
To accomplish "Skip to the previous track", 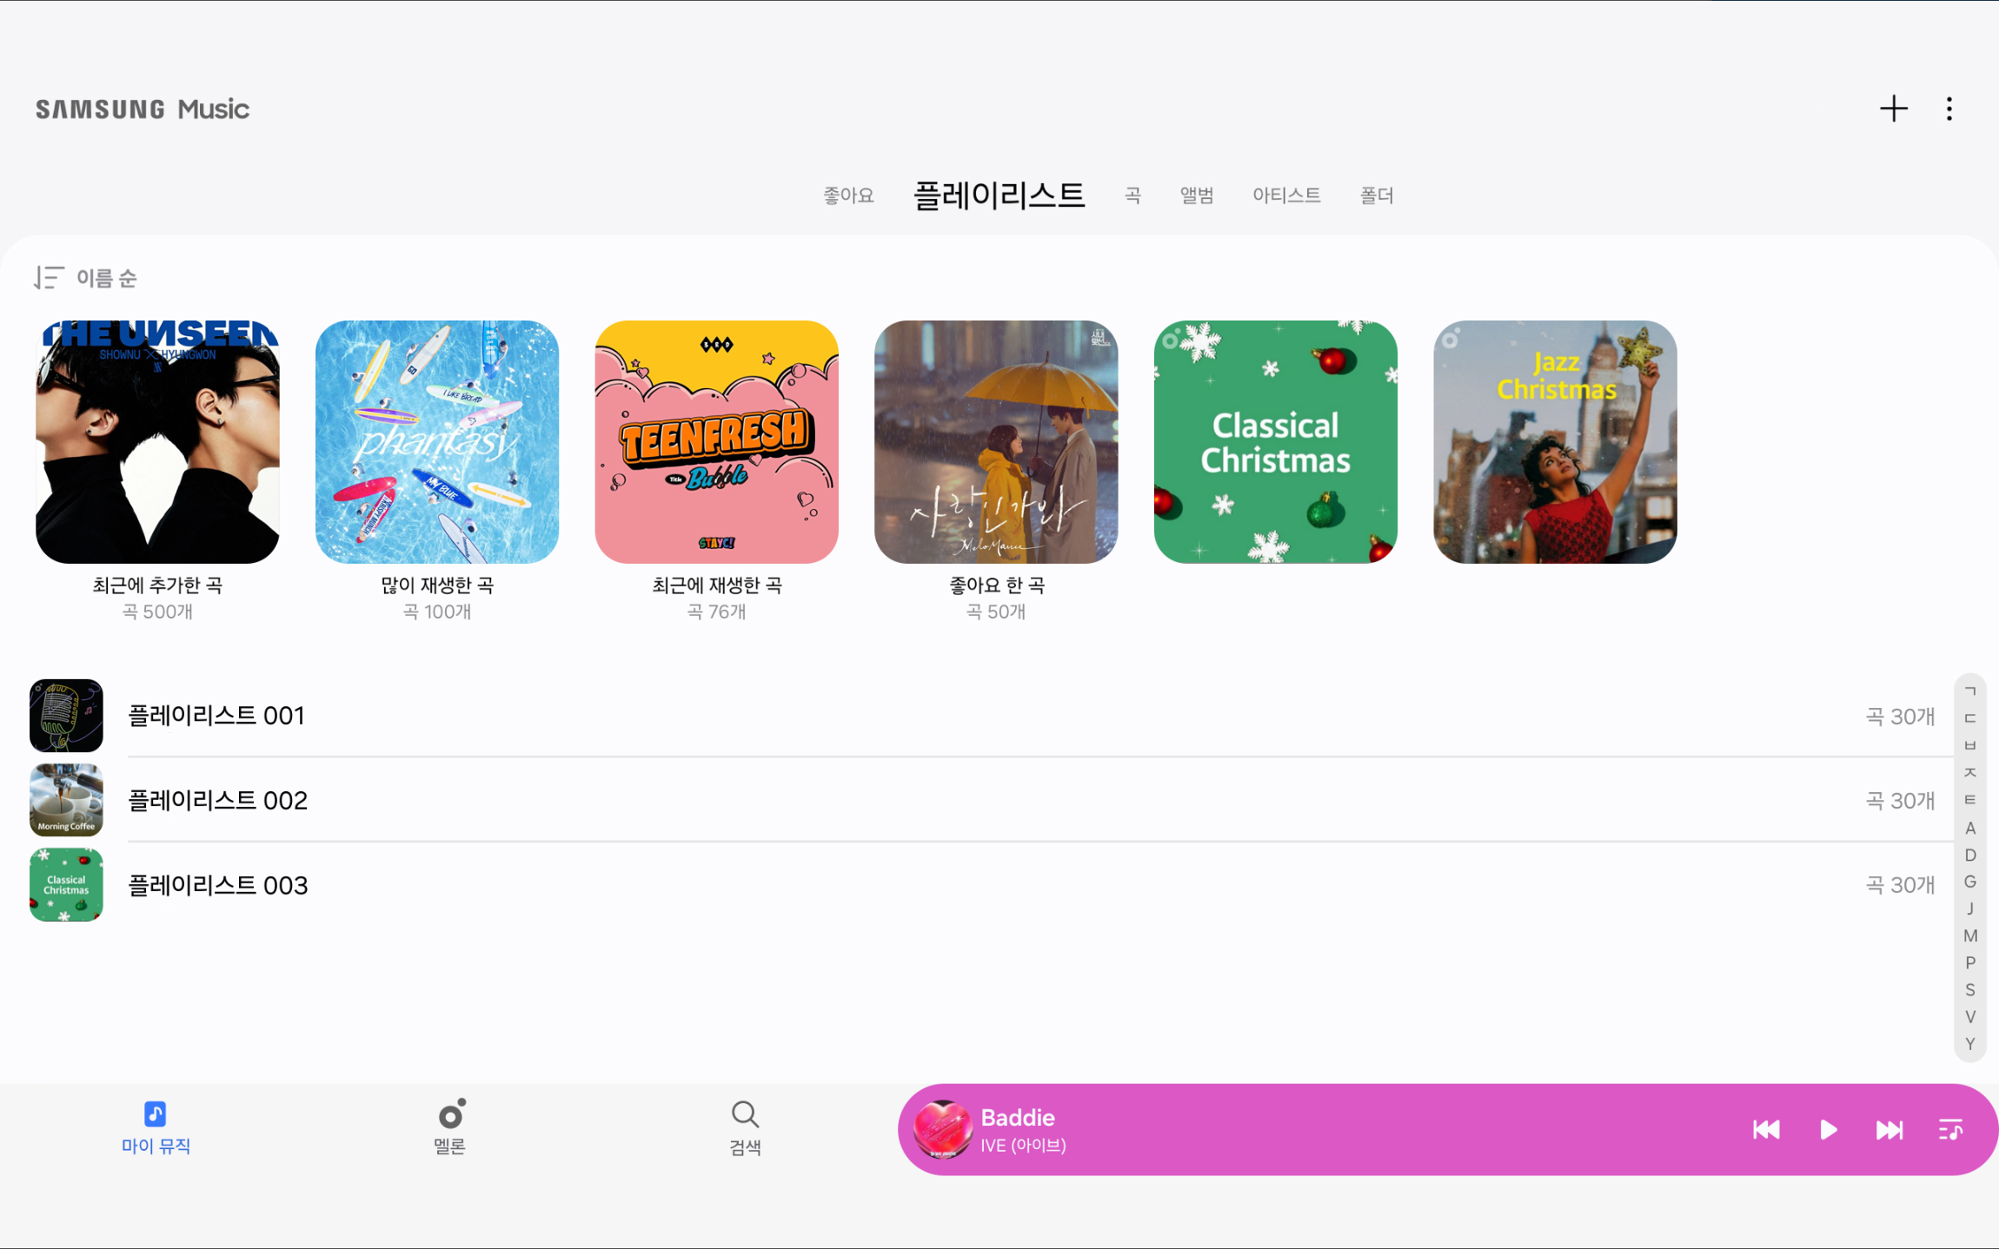I will [1766, 1129].
